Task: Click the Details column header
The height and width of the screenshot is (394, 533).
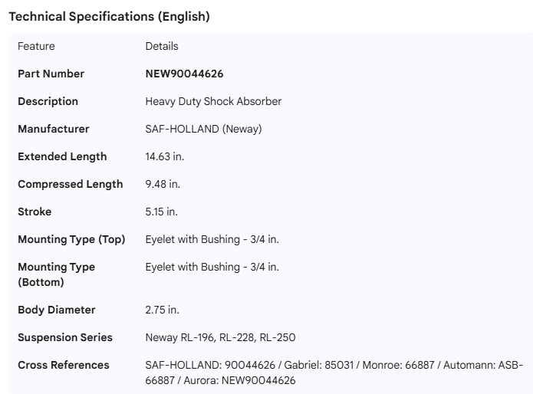Action: tap(162, 46)
